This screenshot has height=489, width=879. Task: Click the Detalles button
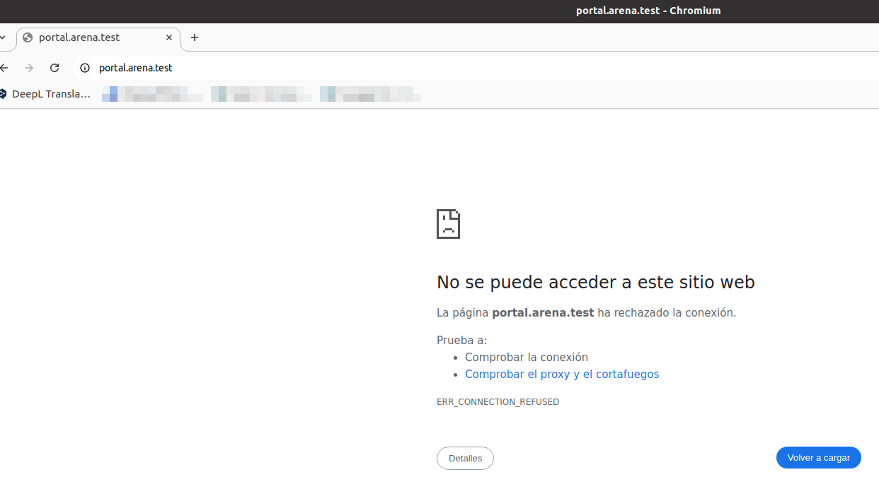pos(465,458)
